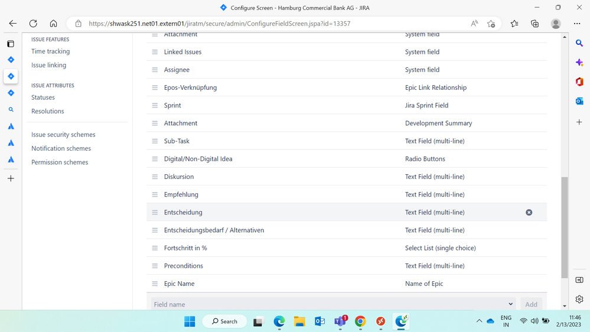Viewport: 590px width, 332px height.
Task: Open File Explorer from taskbar
Action: click(299, 321)
